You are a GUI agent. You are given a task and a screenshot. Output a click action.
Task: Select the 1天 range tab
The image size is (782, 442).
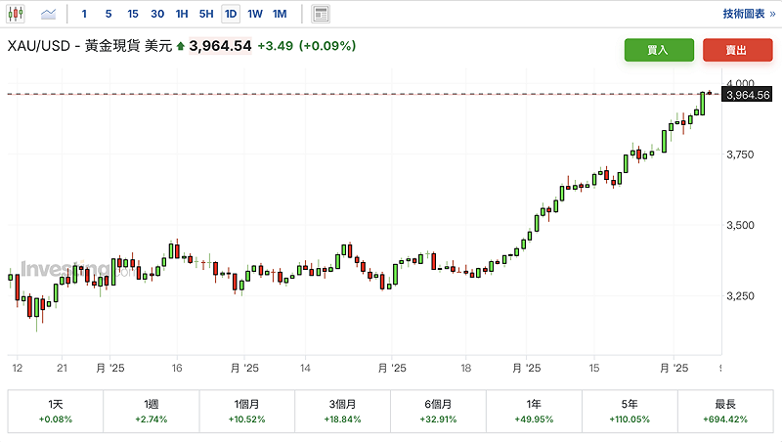tap(55, 412)
